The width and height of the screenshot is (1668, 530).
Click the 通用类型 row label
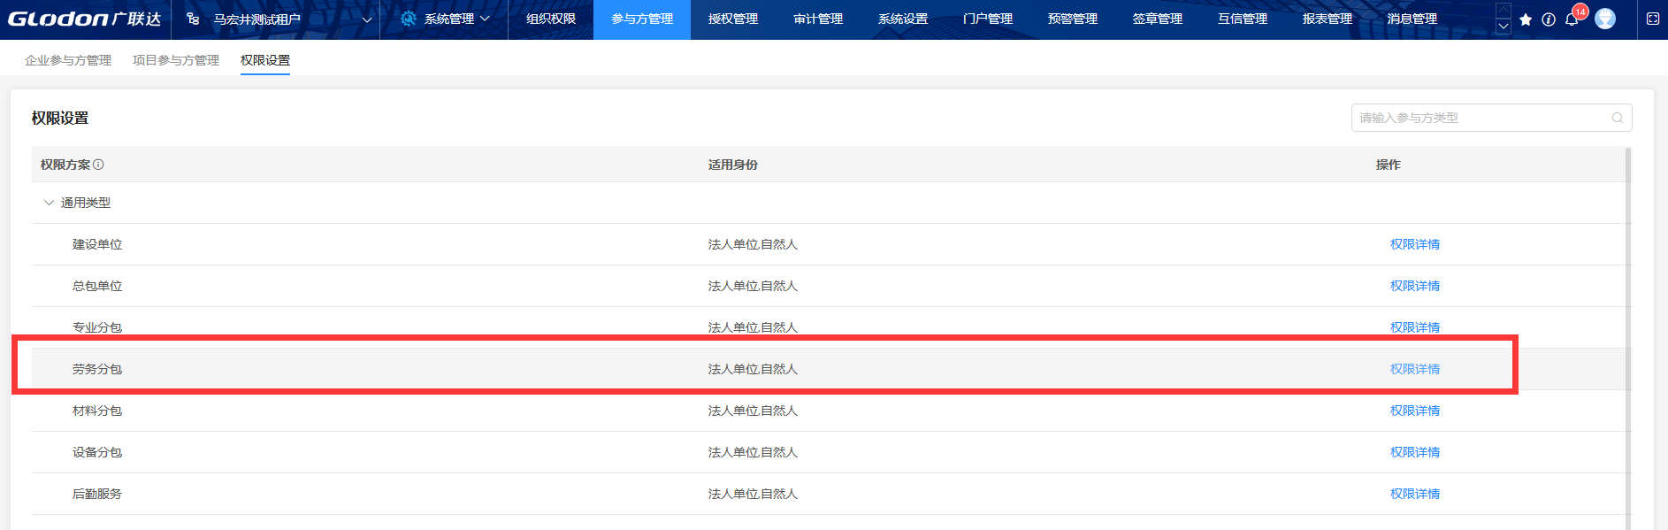click(x=86, y=203)
